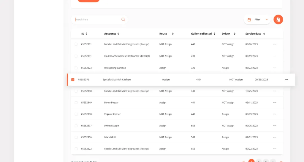304x162 pixels.
Task: Click service date 08/22/2023
Action: (251, 68)
